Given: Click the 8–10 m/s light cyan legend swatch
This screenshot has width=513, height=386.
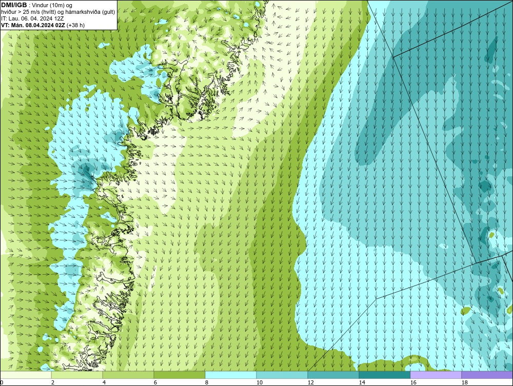Looking at the screenshot, I should [231, 375].
